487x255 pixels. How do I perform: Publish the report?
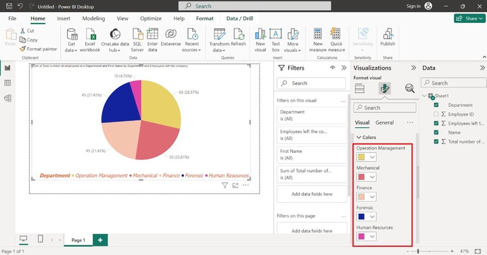pos(388,37)
